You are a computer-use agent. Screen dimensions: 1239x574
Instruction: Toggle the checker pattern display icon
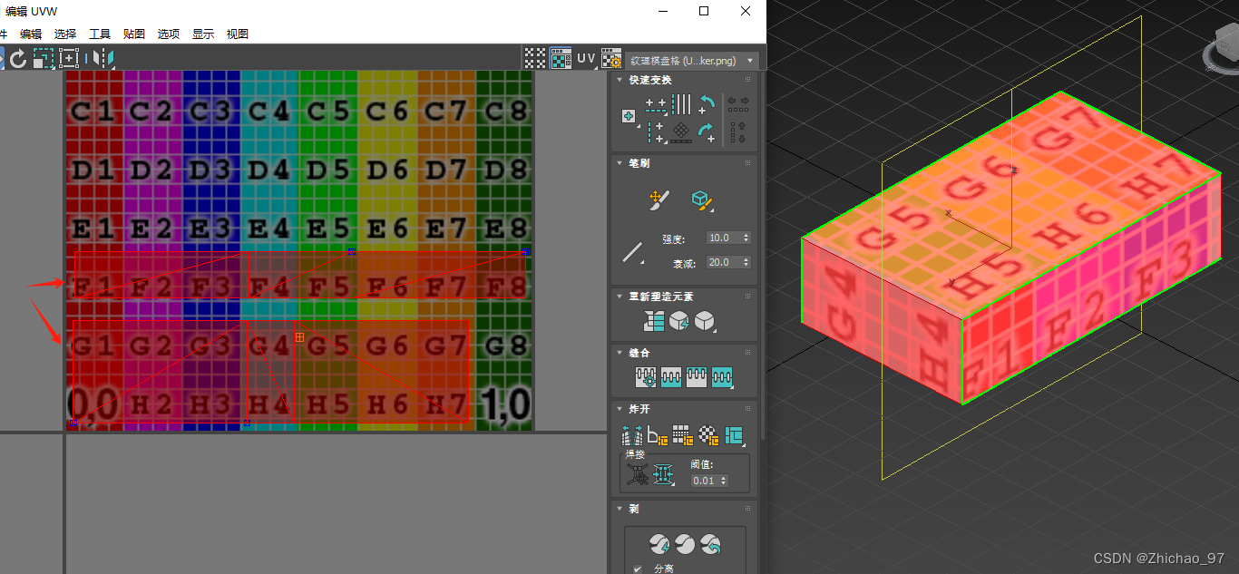click(535, 59)
